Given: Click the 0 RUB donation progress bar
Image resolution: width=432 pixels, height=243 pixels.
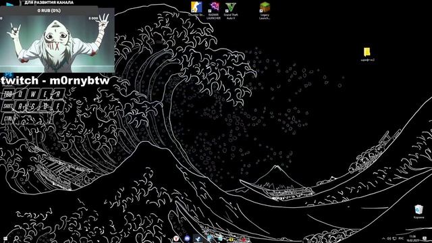Looking at the screenshot, I should [x=49, y=11].
